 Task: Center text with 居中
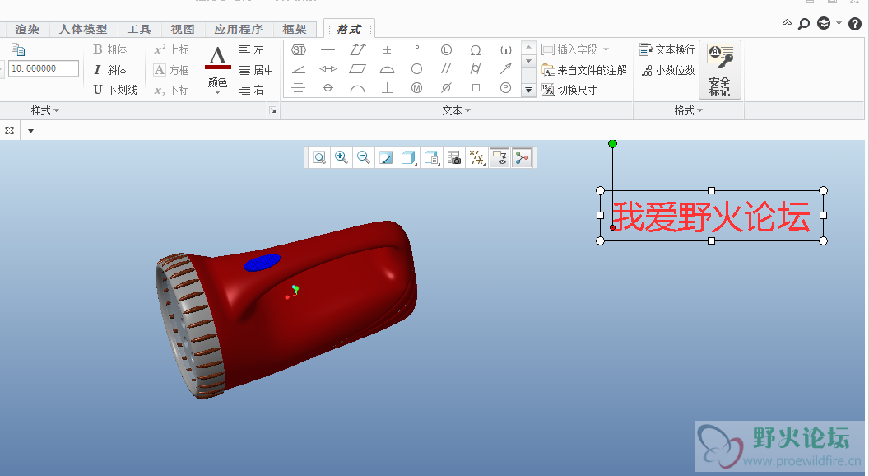pos(255,70)
